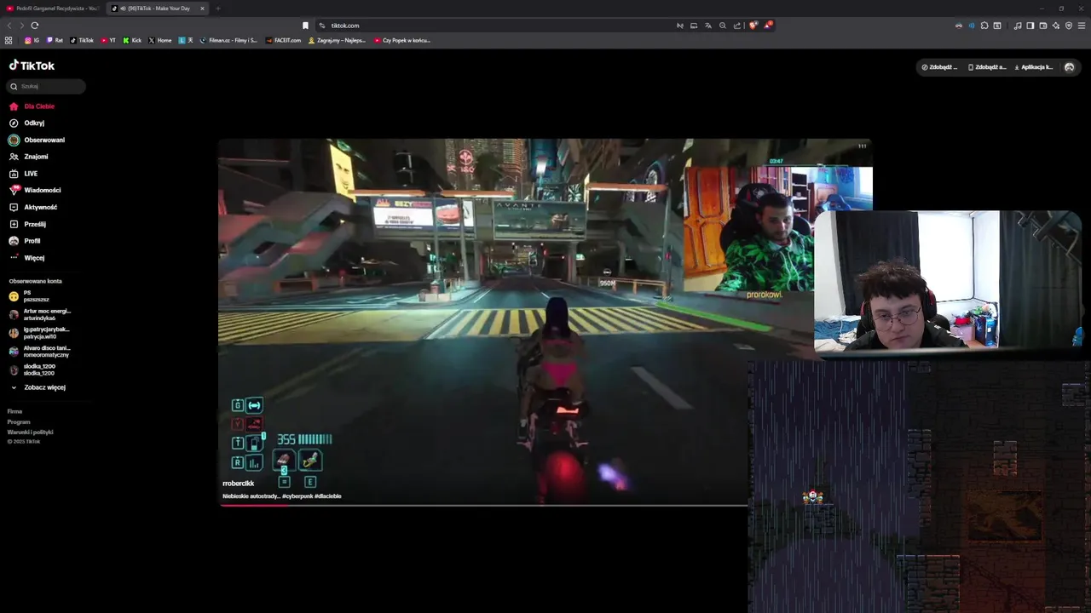Click the browser back arrow

(x=9, y=26)
